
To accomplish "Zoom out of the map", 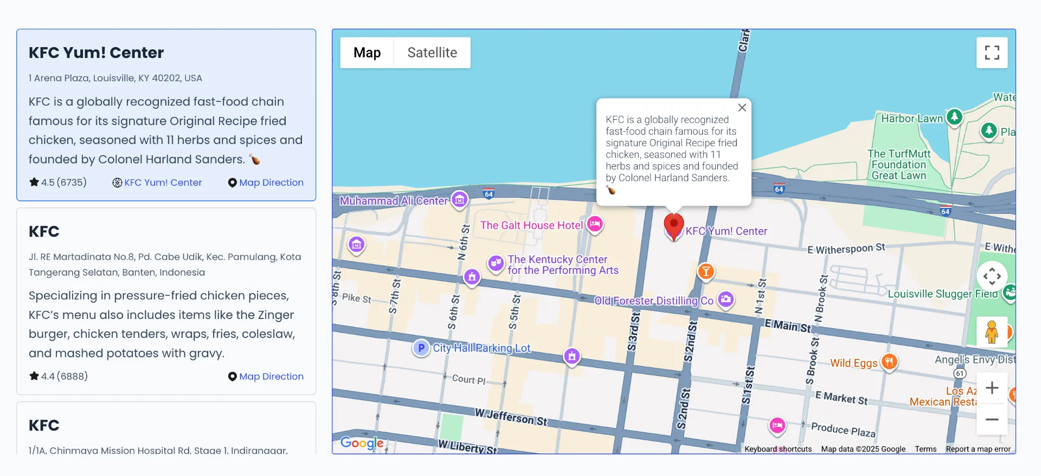I will click(992, 419).
